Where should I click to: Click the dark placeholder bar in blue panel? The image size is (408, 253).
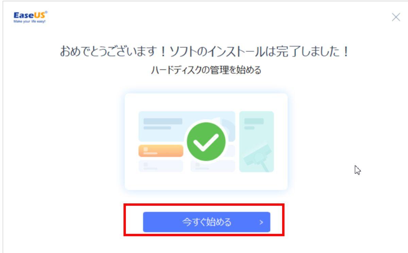click(163, 121)
